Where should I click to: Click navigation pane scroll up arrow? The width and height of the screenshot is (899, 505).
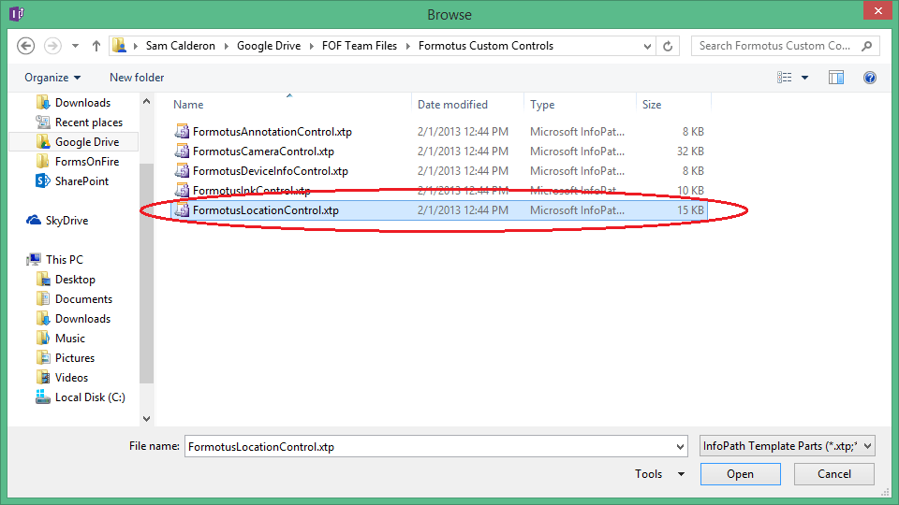point(147,102)
